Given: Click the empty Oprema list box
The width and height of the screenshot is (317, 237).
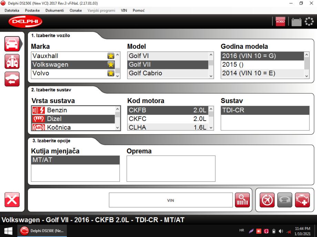Looking at the screenshot, I should pos(171,169).
